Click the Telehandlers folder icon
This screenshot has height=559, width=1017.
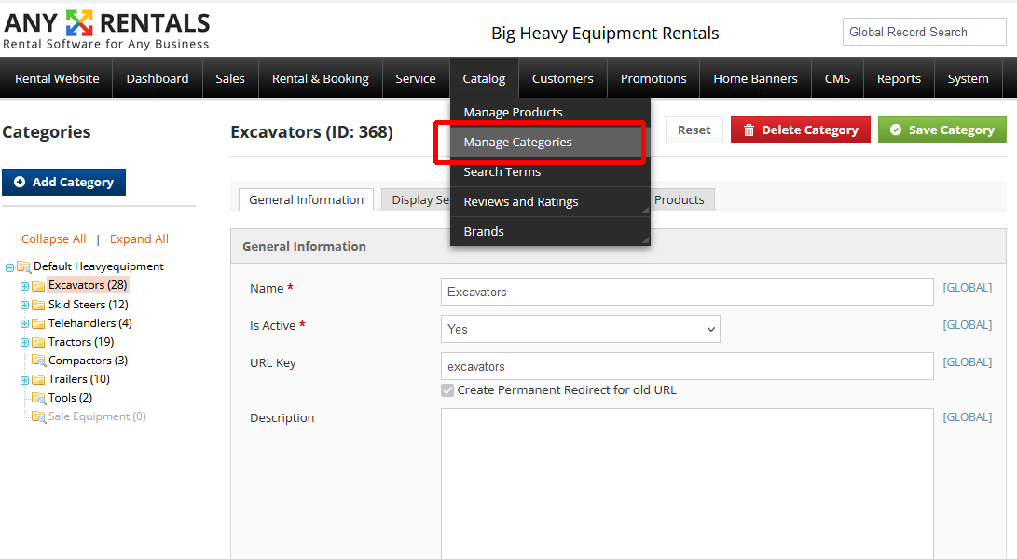38,323
